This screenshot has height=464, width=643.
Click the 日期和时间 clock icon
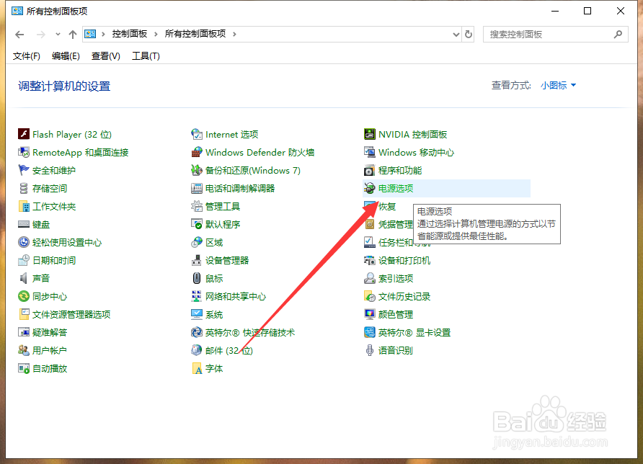pos(24,260)
